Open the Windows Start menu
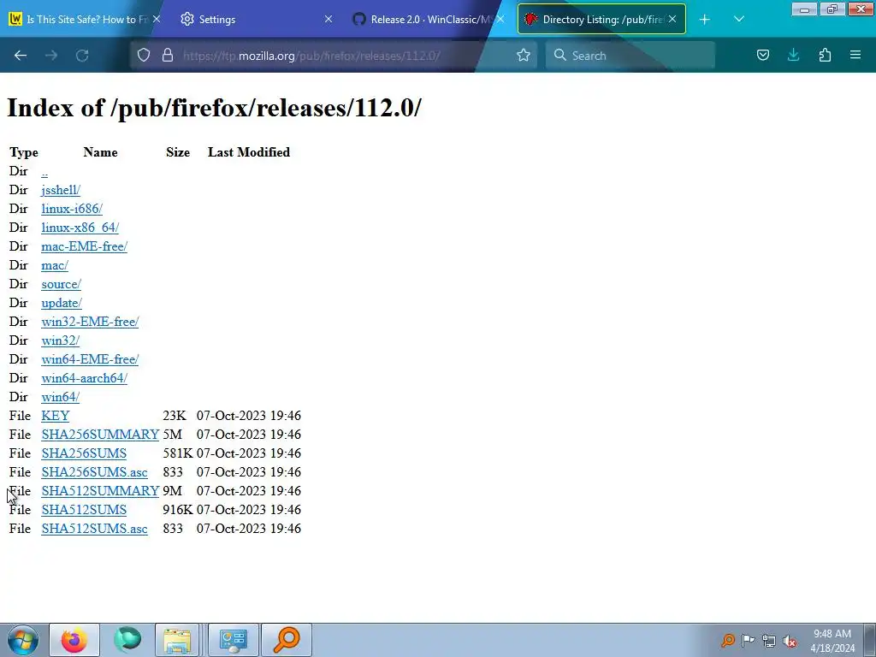This screenshot has height=657, width=876. (x=23, y=640)
